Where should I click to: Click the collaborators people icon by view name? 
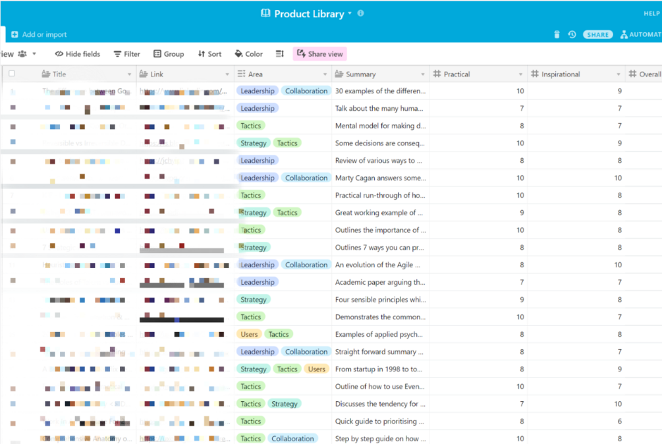[22, 54]
